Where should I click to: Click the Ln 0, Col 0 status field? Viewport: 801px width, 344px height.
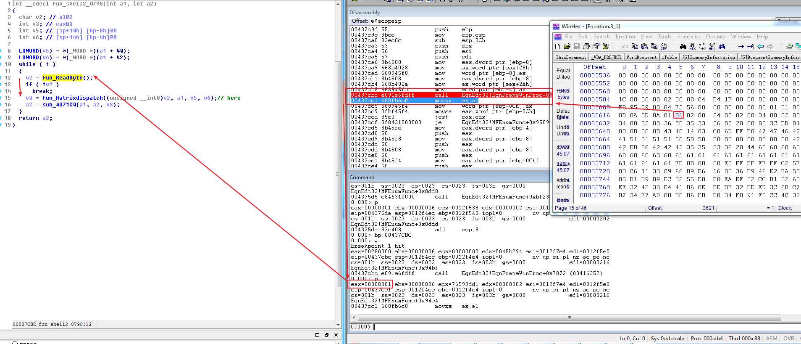tap(632, 338)
